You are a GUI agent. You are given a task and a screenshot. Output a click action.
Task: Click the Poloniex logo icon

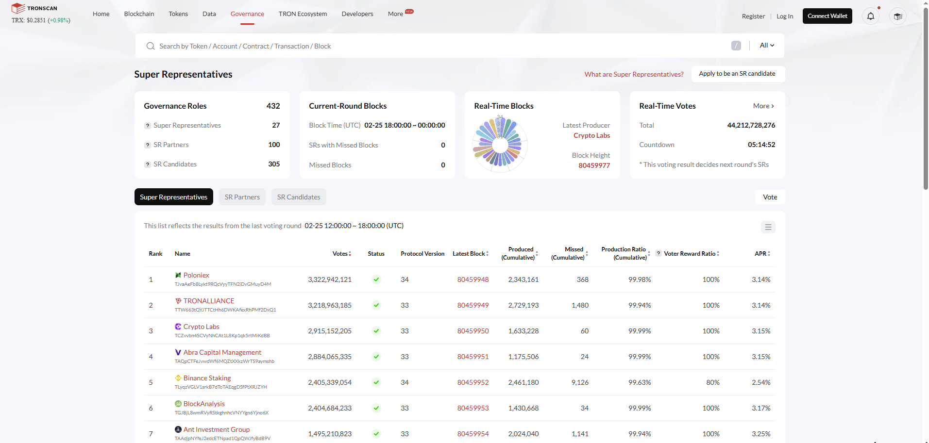coord(178,275)
